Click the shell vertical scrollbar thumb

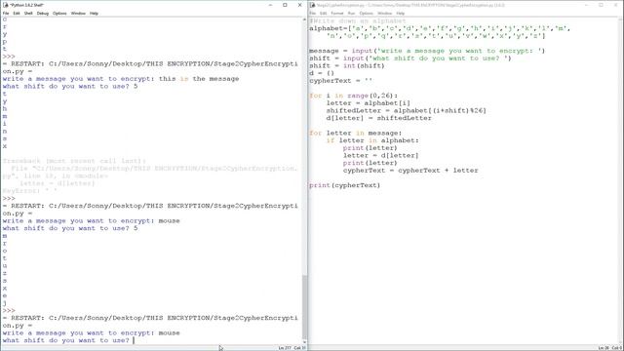(304, 306)
